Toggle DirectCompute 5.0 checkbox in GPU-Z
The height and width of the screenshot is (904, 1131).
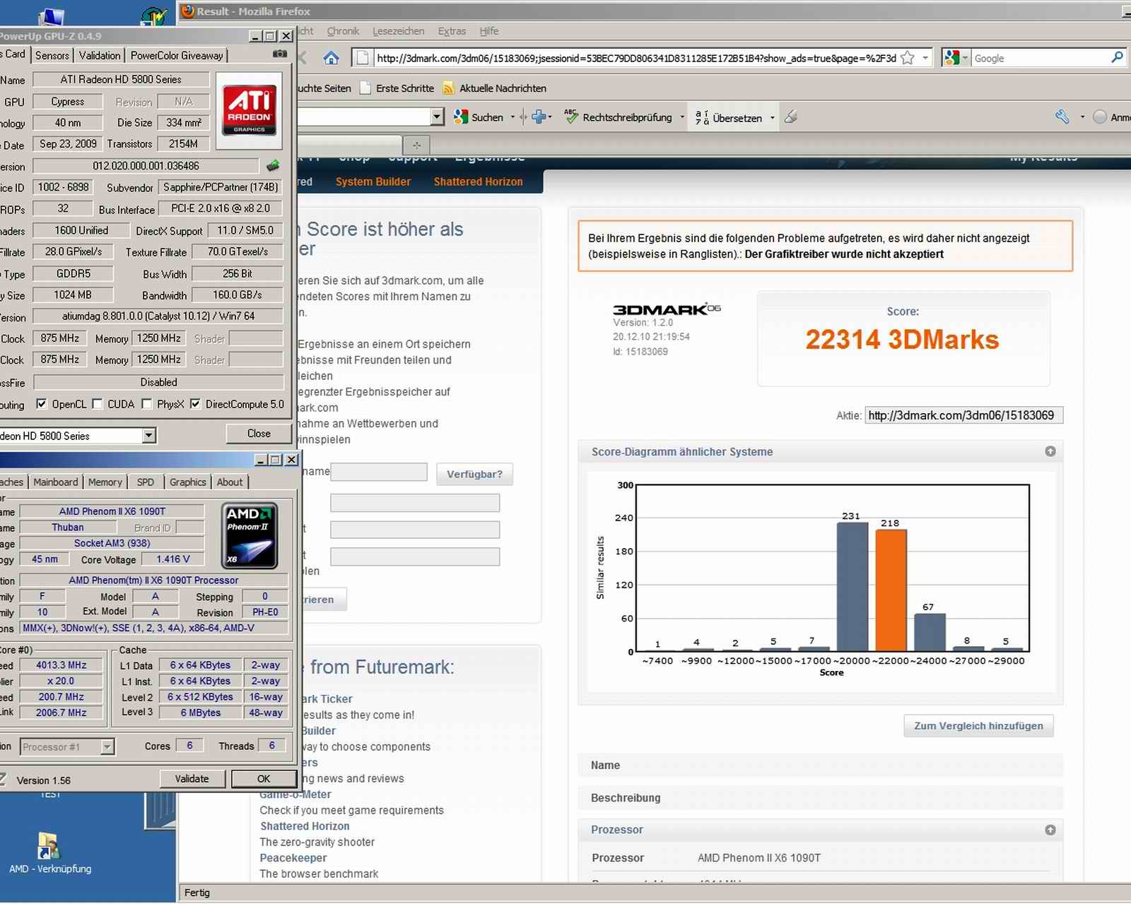196,404
